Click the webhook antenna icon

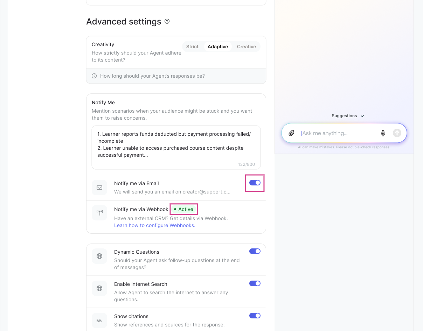[99, 213]
